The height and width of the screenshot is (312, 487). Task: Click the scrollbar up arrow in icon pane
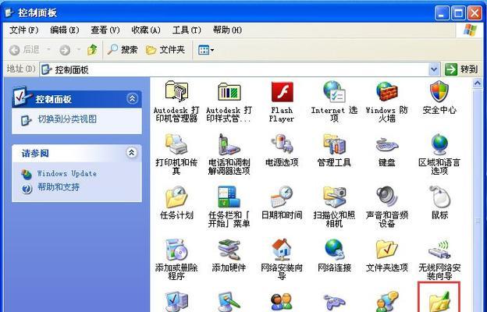coord(478,83)
